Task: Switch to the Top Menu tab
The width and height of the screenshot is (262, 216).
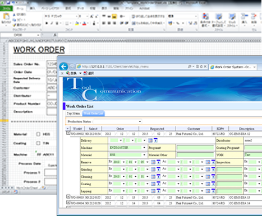Action: click(x=73, y=113)
